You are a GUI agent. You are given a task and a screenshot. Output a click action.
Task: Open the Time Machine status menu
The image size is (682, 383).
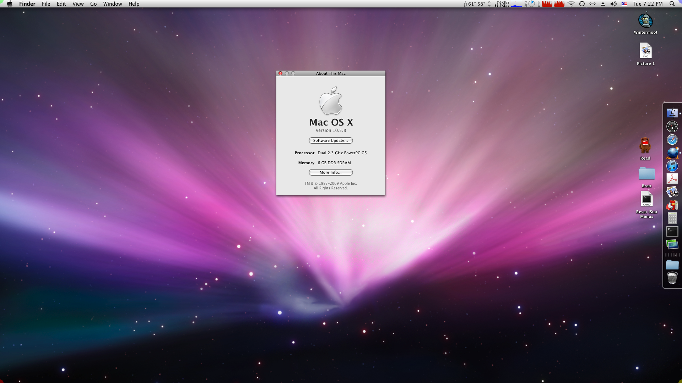tap(582, 4)
